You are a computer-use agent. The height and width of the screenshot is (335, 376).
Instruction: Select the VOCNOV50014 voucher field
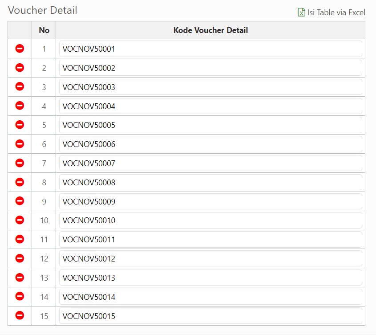[210, 297]
